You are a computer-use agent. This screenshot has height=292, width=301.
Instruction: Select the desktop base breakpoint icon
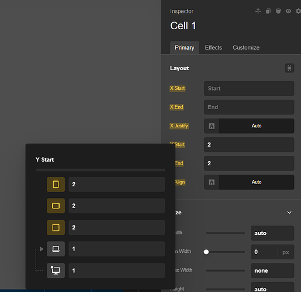pyautogui.click(x=56, y=270)
